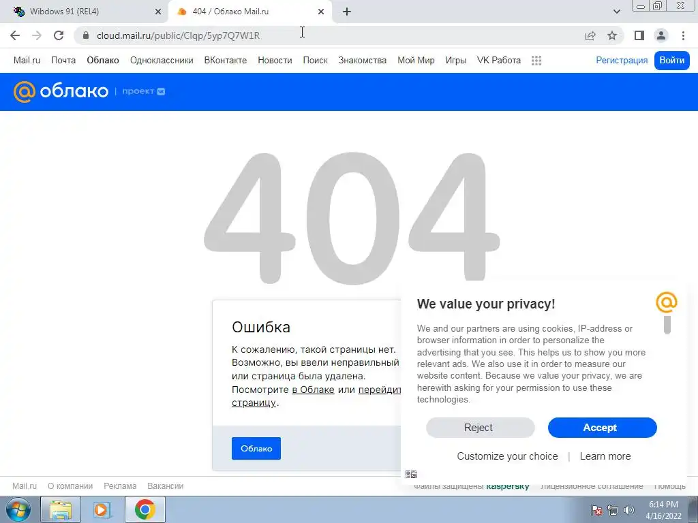Open footer 'О компании' link
Image resolution: width=698 pixels, height=523 pixels.
[70, 486]
